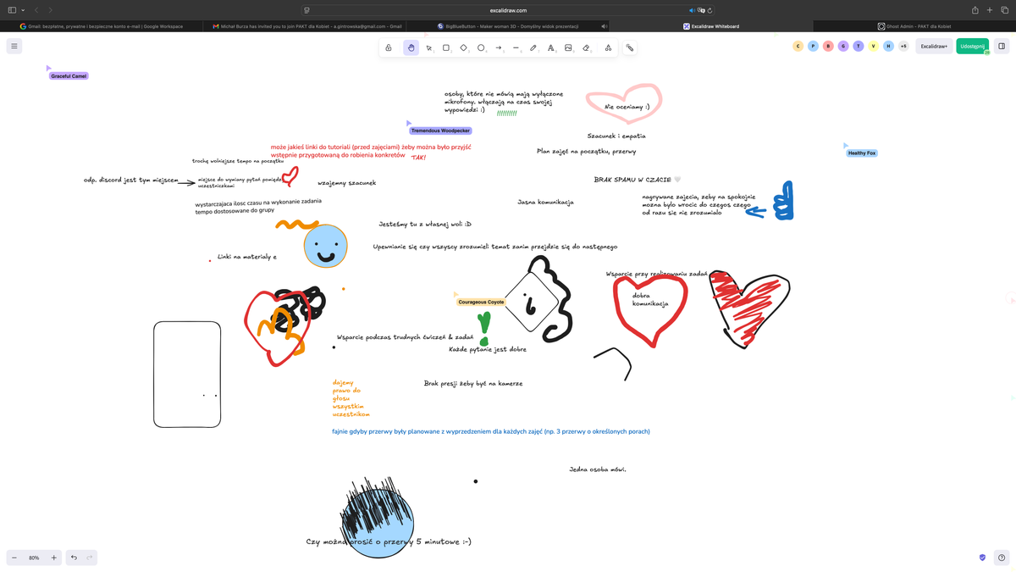
Task: Select the Rectangle shape tool
Action: (x=446, y=48)
